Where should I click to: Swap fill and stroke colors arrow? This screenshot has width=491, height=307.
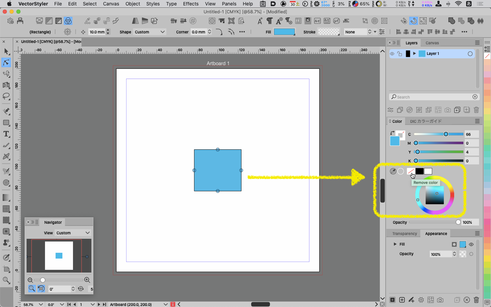(392, 133)
